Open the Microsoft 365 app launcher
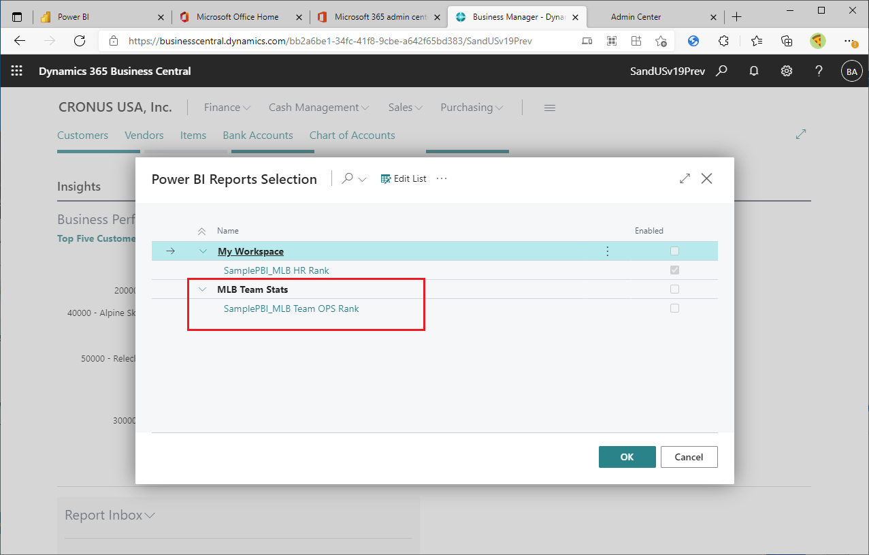 tap(16, 71)
